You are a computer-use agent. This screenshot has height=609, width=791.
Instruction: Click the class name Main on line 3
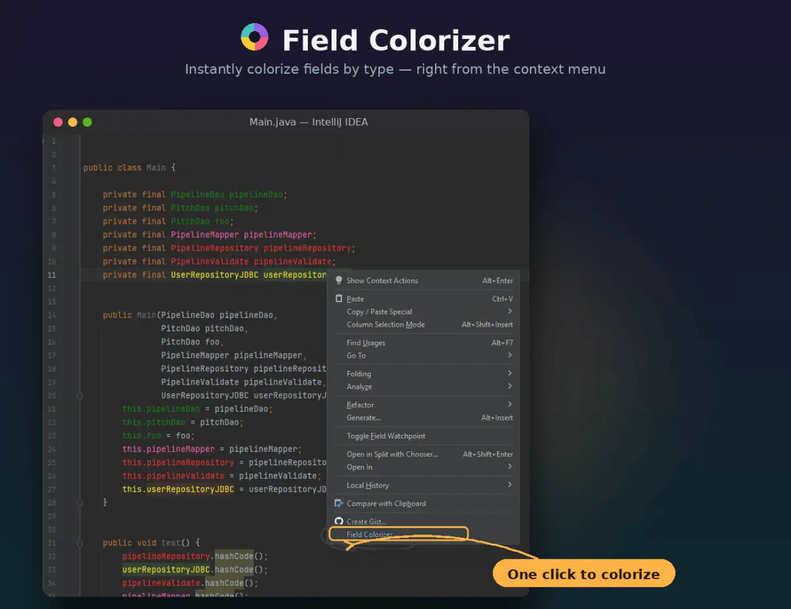[156, 168]
